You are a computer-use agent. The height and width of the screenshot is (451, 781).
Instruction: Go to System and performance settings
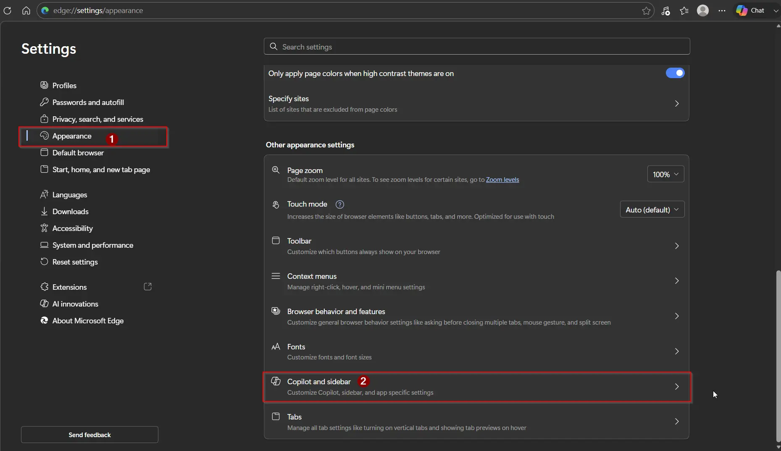tap(92, 245)
